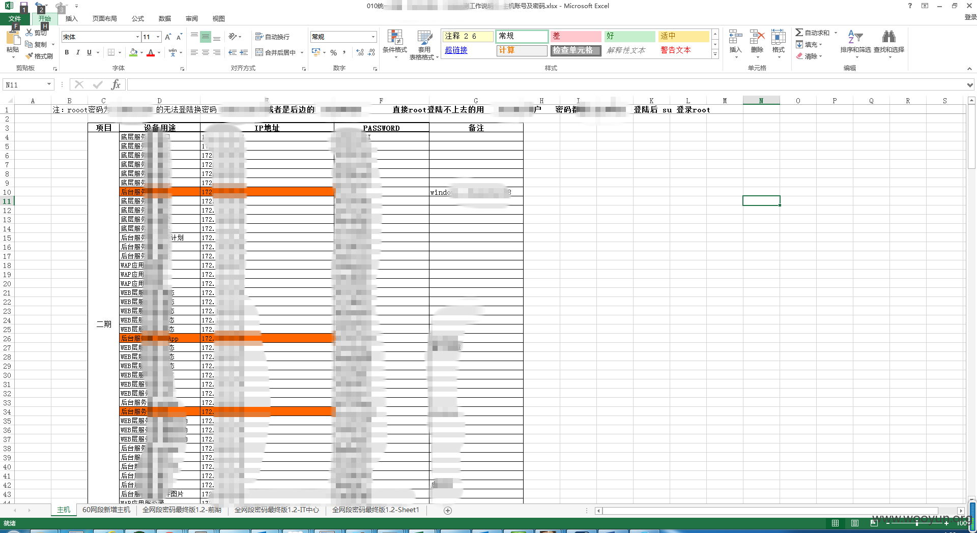Add a new sheet with plus icon
Image resolution: width=977 pixels, height=533 pixels.
click(448, 510)
